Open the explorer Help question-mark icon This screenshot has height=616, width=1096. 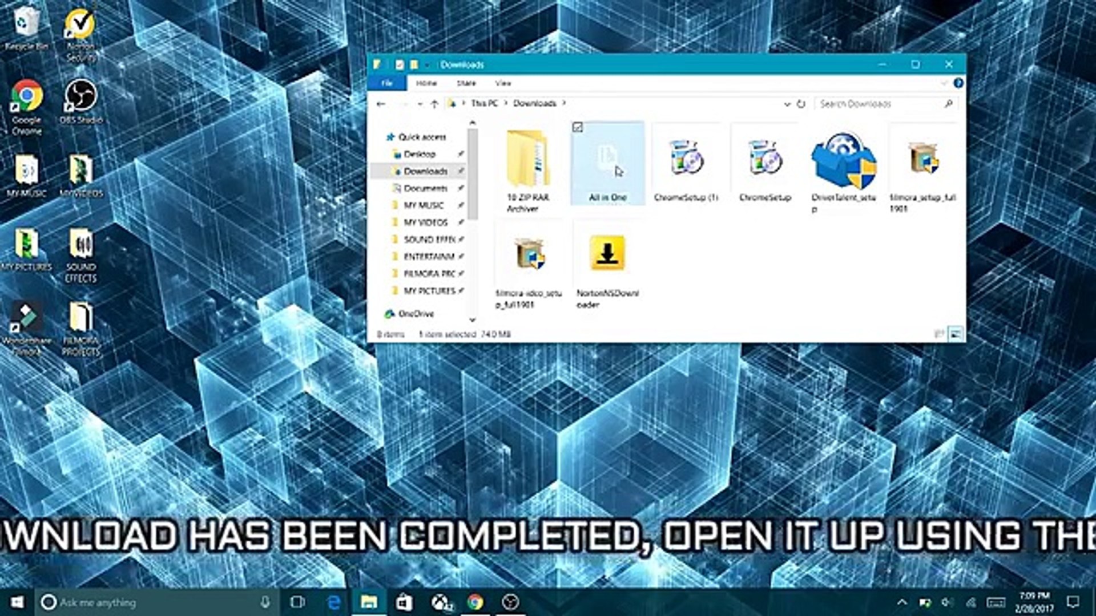tap(958, 83)
